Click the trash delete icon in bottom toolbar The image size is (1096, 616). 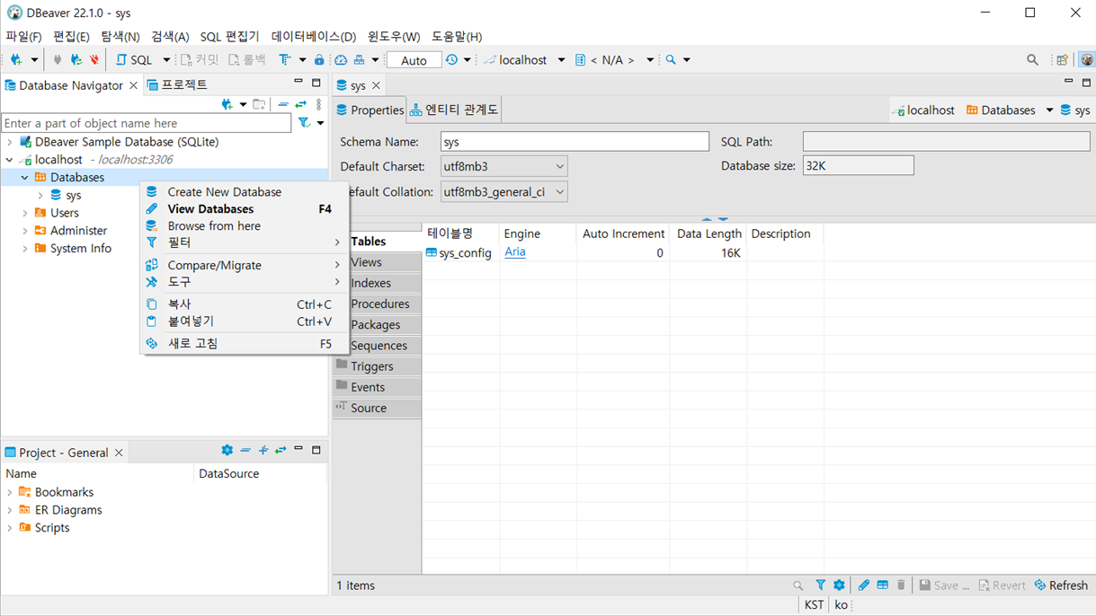(901, 585)
